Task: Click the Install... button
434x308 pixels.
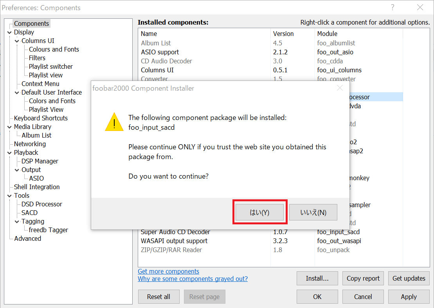Action: click(317, 278)
